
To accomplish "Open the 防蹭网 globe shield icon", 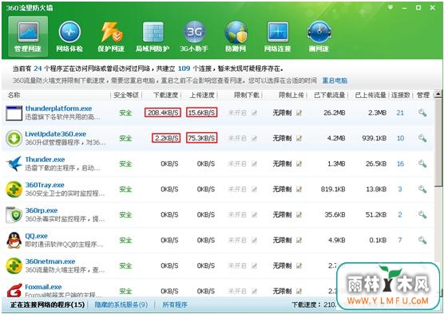I will (236, 37).
